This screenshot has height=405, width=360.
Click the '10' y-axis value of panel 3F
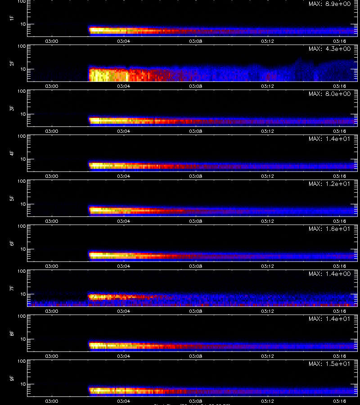[x=23, y=114]
